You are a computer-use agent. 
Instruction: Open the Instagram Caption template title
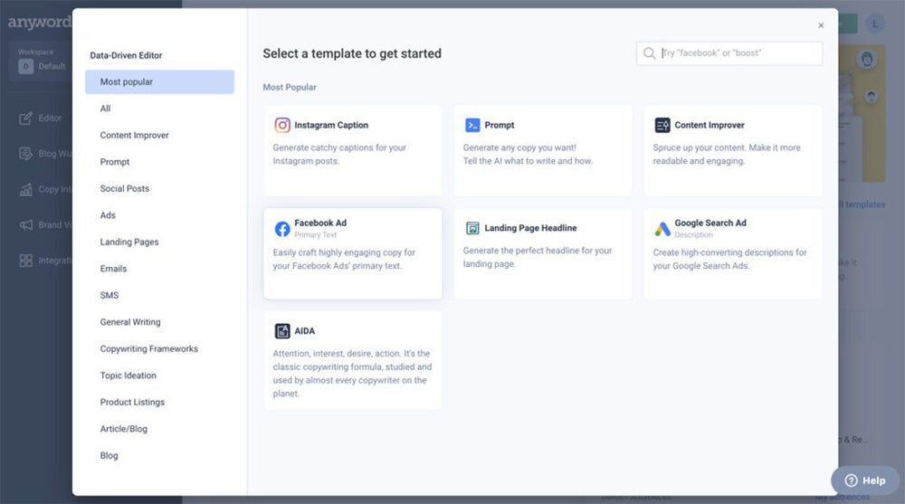(x=331, y=125)
